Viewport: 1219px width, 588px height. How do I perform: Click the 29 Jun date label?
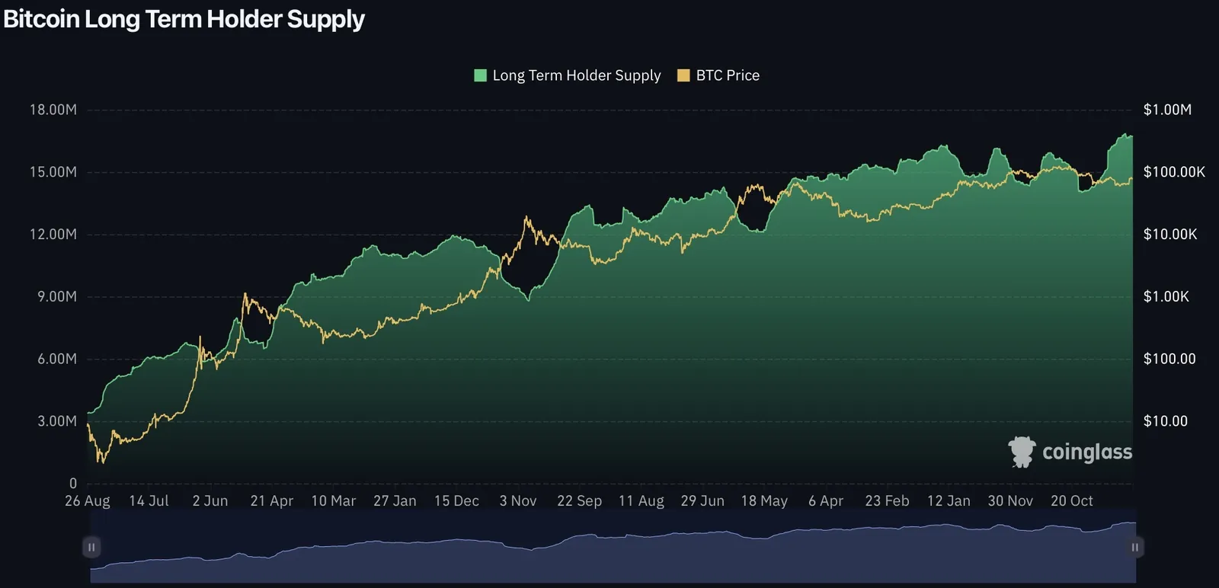coord(702,501)
